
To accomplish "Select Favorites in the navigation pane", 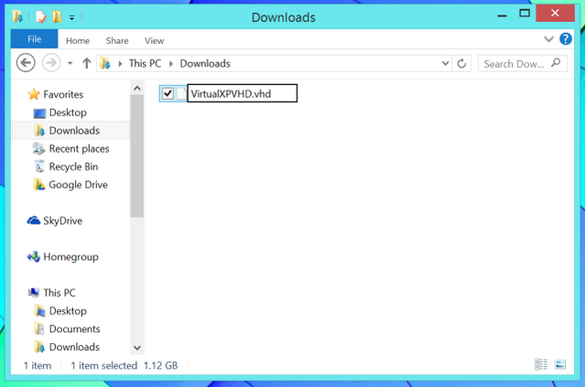I will [x=63, y=95].
